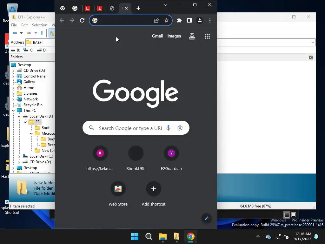
Task: Expand Local Disk (C:) node
Action: pos(19,156)
